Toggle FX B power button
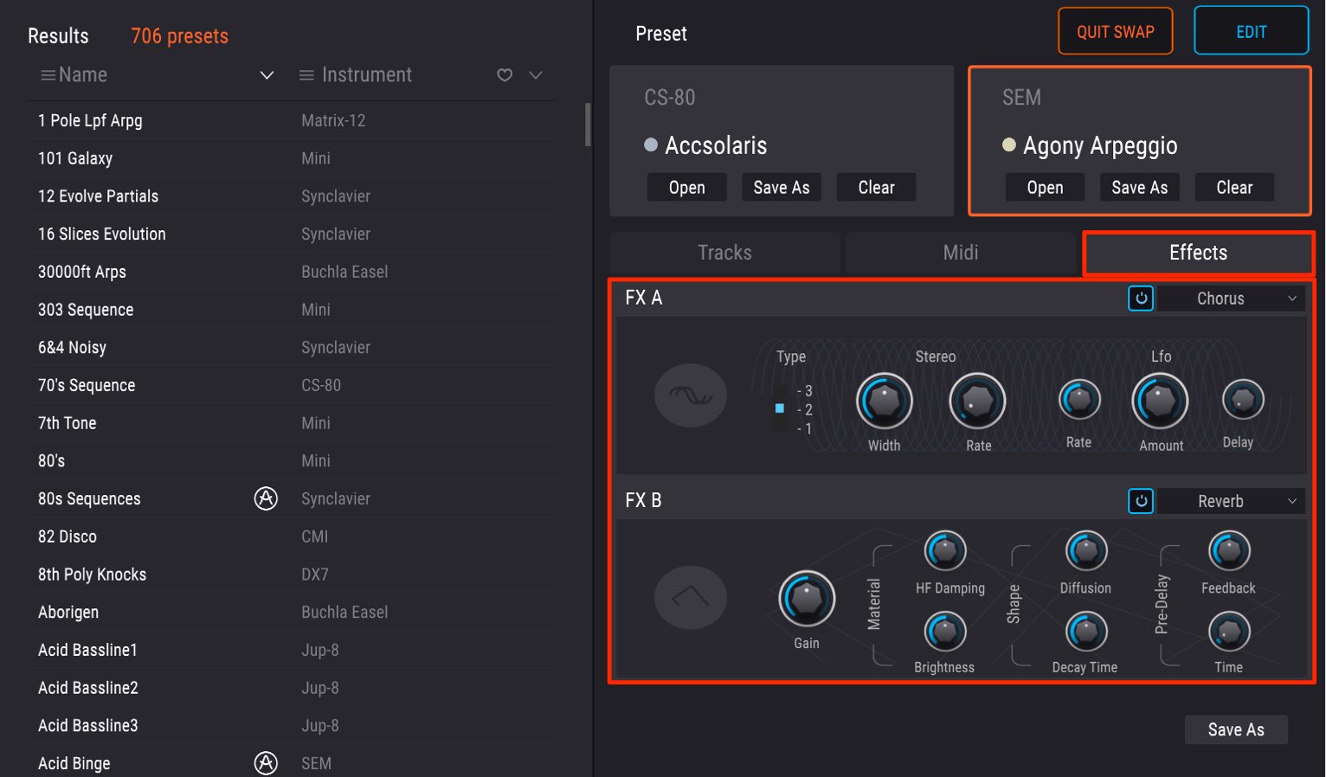Viewport: 1326px width, 777px height. click(1141, 501)
